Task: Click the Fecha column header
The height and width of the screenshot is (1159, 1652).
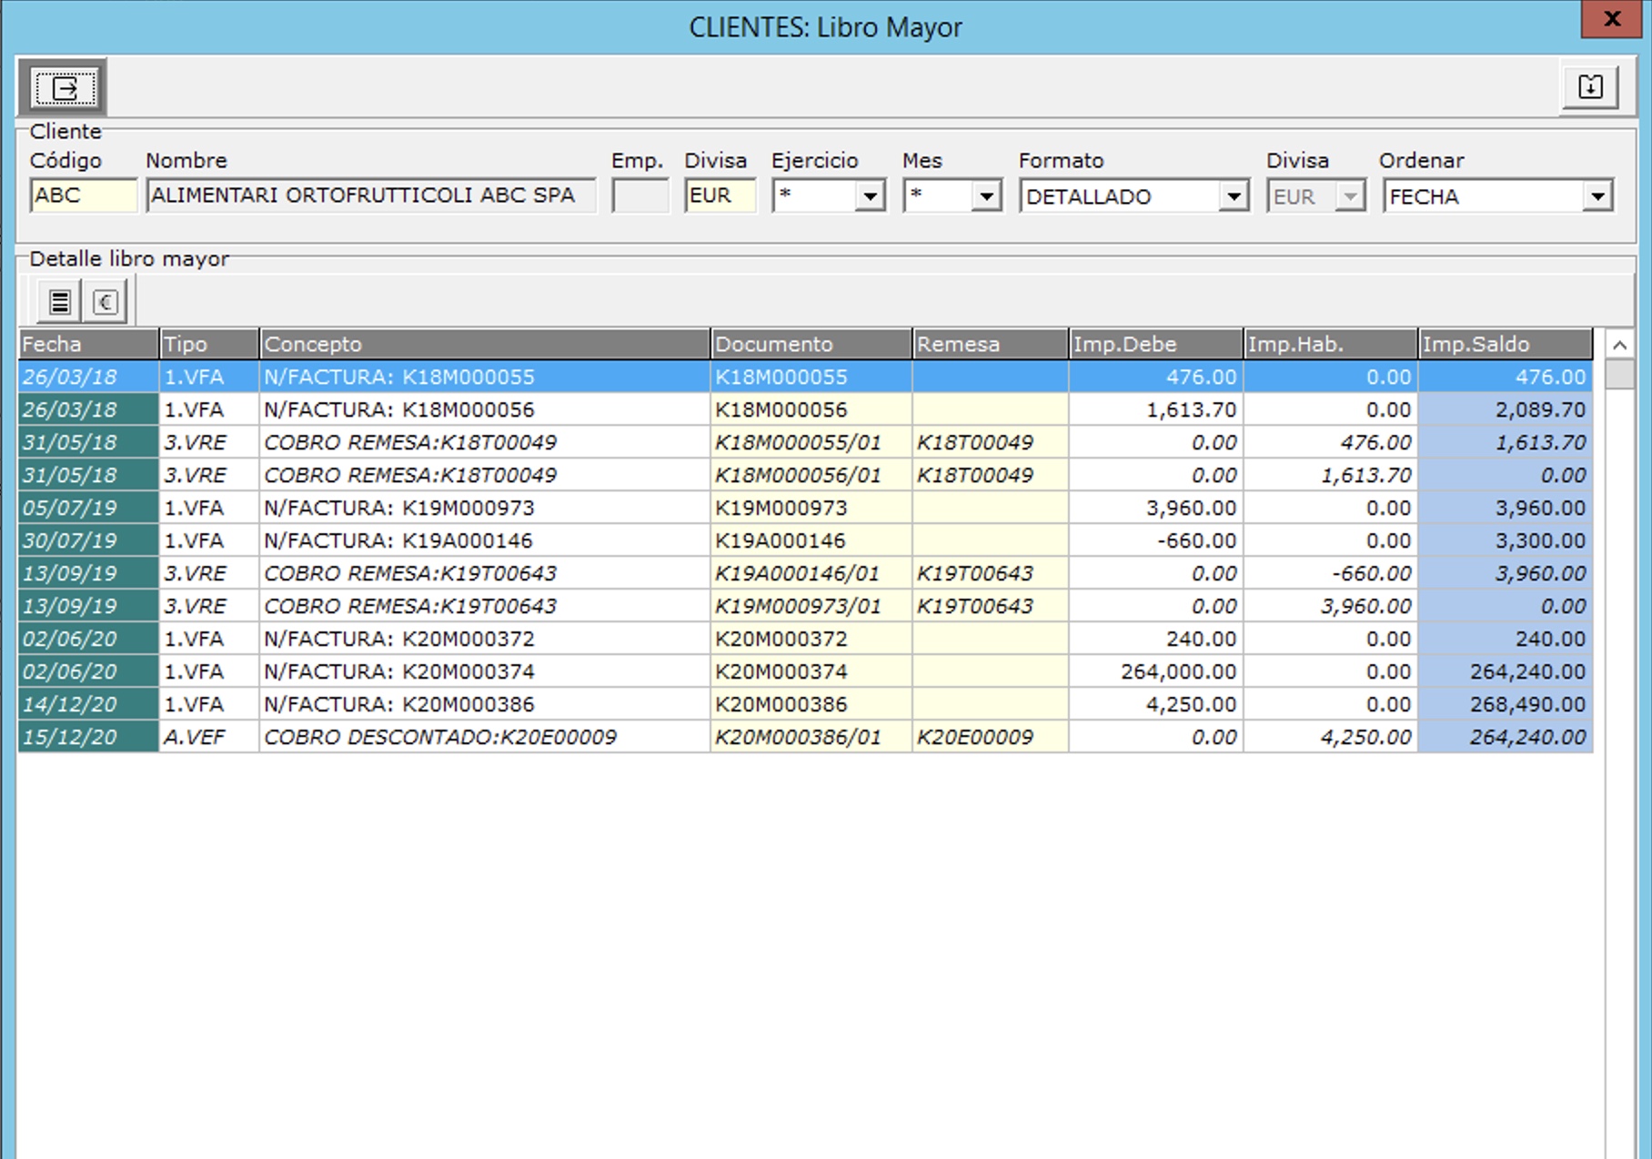Action: pyautogui.click(x=88, y=345)
